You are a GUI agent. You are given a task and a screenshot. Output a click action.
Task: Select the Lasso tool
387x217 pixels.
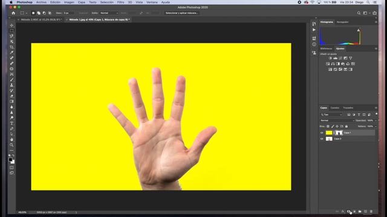[x=11, y=36]
